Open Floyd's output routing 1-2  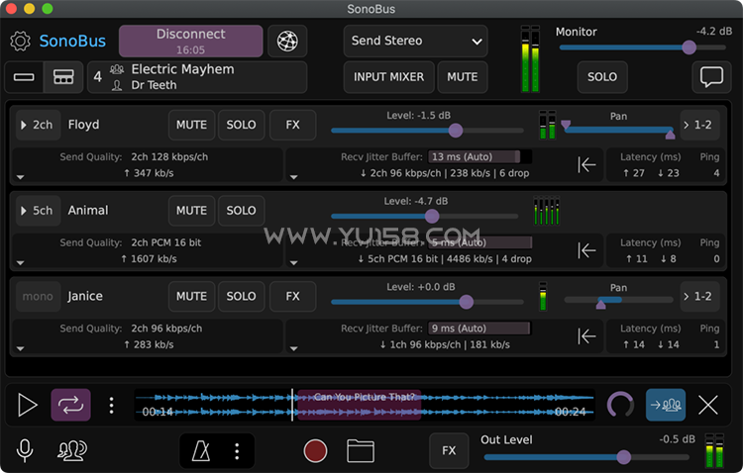pos(699,125)
